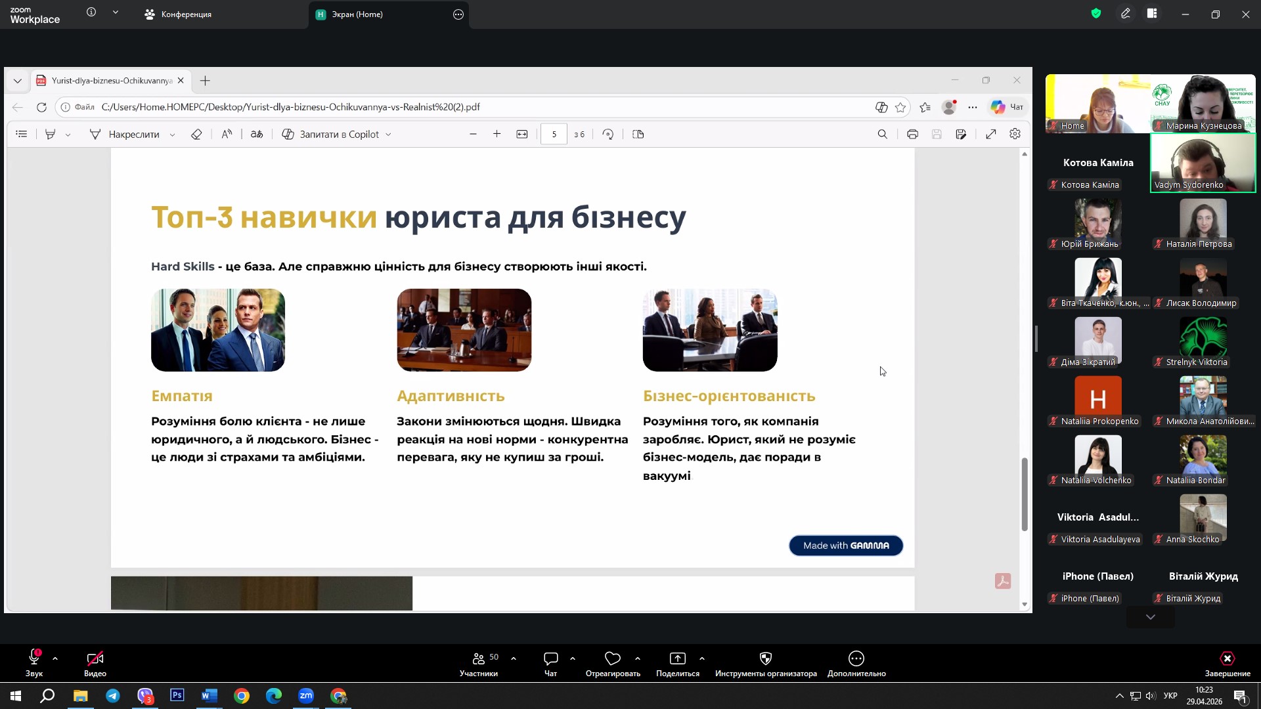Viewport: 1261px width, 709px height.
Task: Click the print PDF icon
Action: point(912,134)
